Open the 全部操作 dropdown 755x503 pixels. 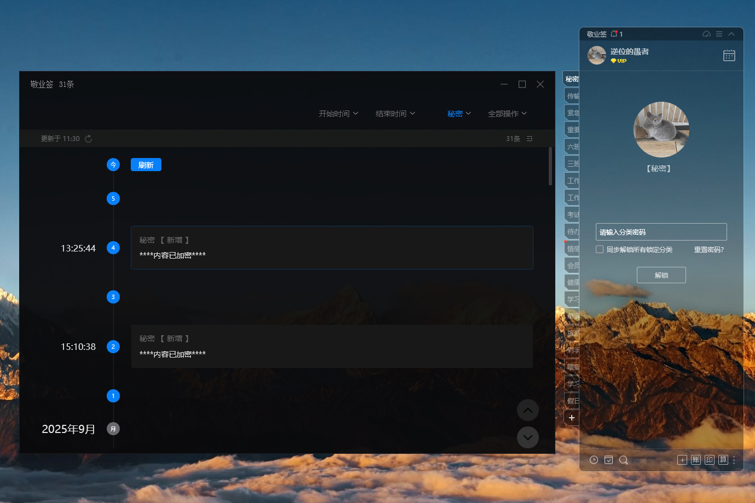tap(507, 114)
